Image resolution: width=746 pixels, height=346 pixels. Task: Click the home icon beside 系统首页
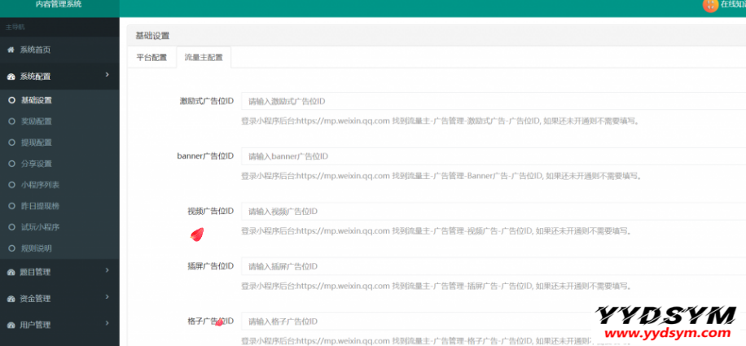[11, 50]
